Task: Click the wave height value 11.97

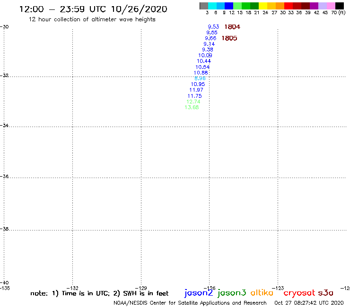Action: 196,90
